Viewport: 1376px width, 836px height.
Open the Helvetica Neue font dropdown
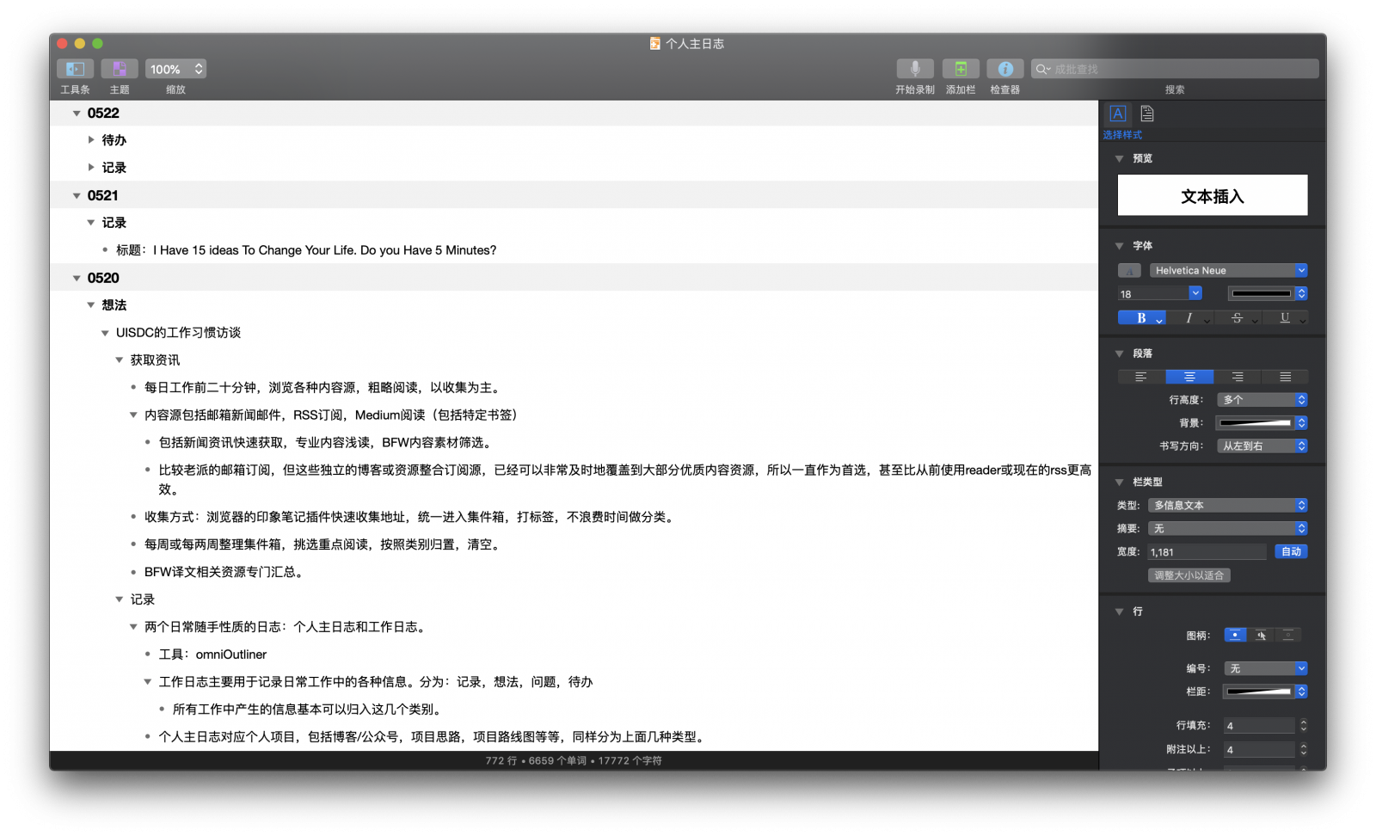pyautogui.click(x=1228, y=270)
